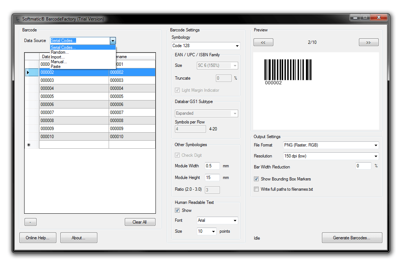401x274 pixels.
Task: Click the minus remove row button
Action: click(30, 222)
